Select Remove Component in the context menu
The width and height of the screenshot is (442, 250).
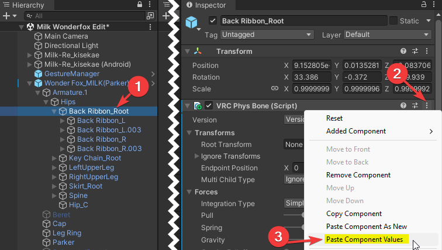(x=358, y=175)
